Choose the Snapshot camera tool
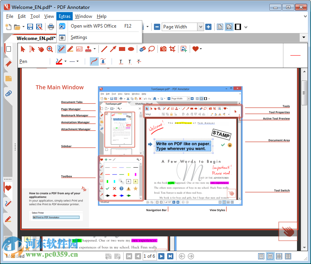The image size is (311, 264). 163,49
